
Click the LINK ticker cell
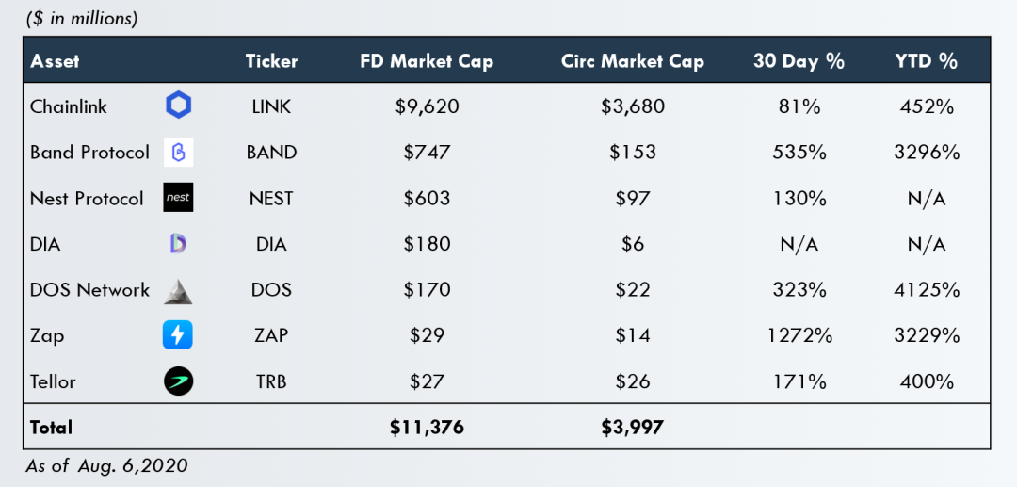click(272, 107)
